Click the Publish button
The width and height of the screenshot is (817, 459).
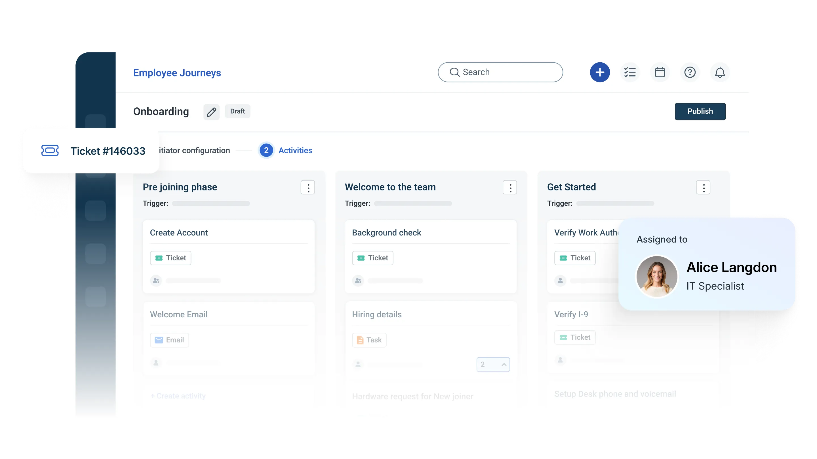coord(700,111)
